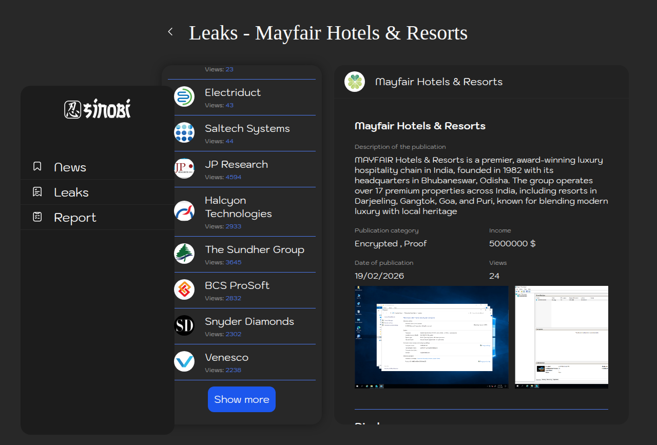Click the News bookmark icon
657x445 pixels.
pyautogui.click(x=37, y=166)
